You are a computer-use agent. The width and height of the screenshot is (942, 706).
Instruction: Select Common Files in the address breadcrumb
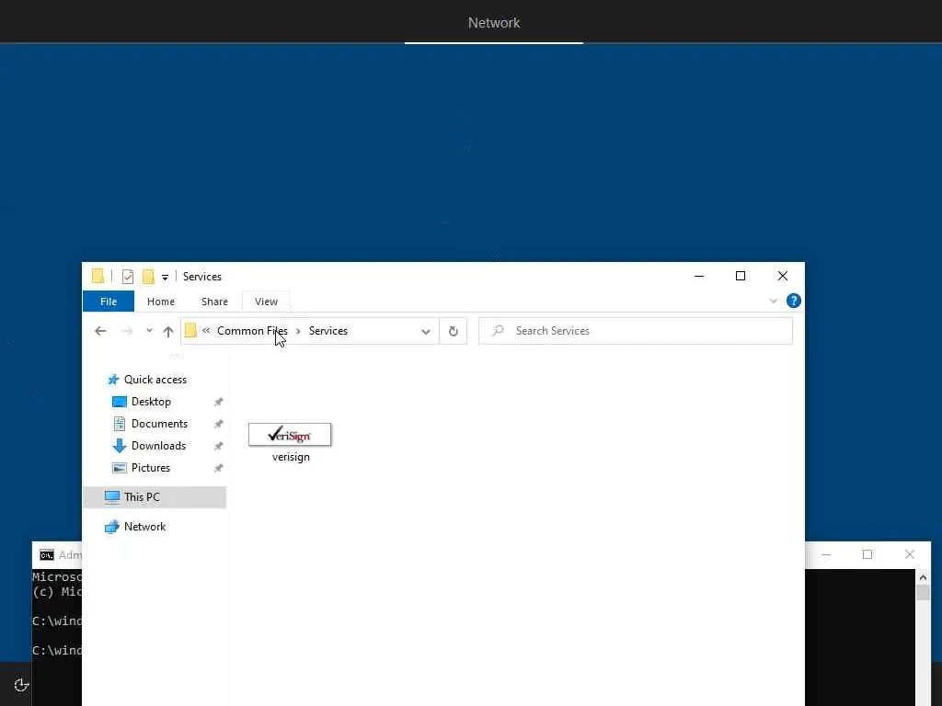[x=252, y=331]
